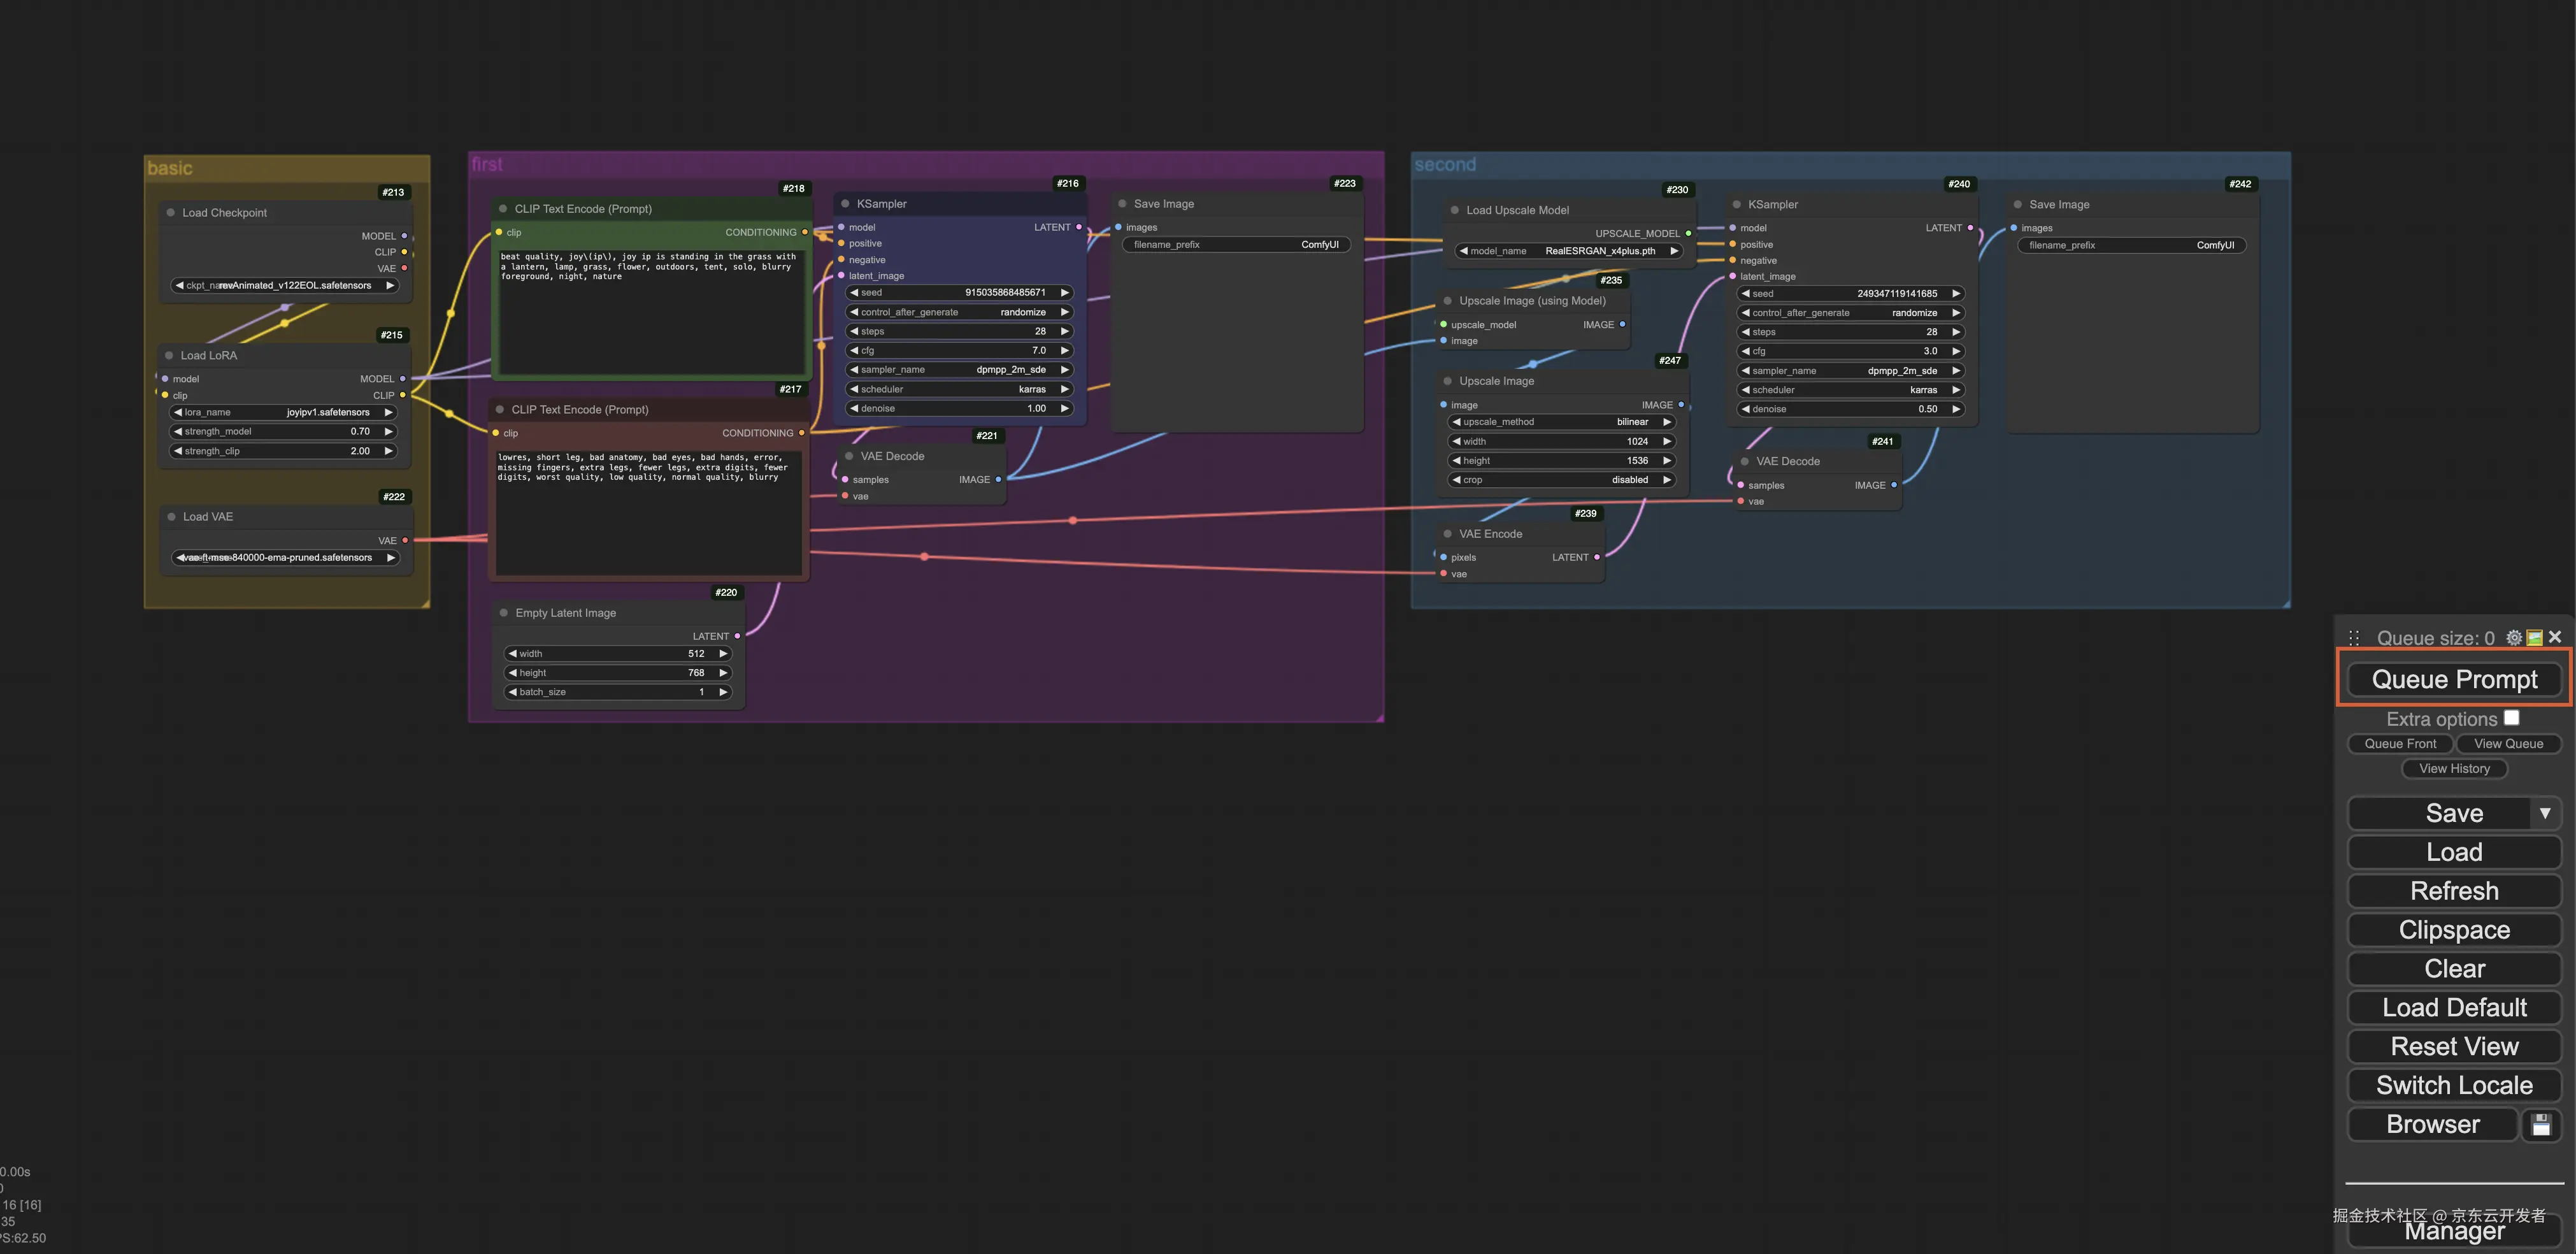Screen dimensions: 2576x1254
Task: Open the View History list
Action: (2454, 769)
